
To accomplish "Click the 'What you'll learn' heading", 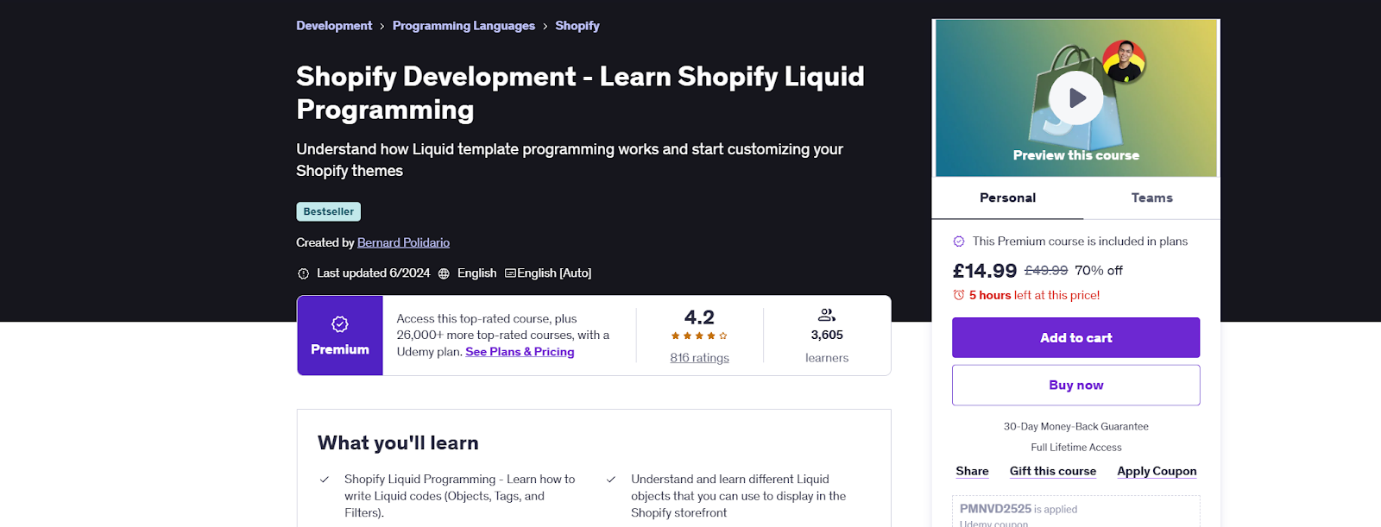I will [398, 442].
